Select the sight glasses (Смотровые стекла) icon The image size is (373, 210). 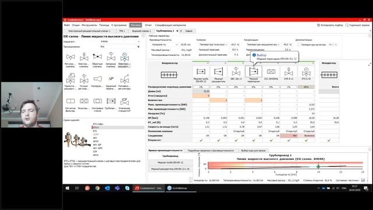click(97, 101)
